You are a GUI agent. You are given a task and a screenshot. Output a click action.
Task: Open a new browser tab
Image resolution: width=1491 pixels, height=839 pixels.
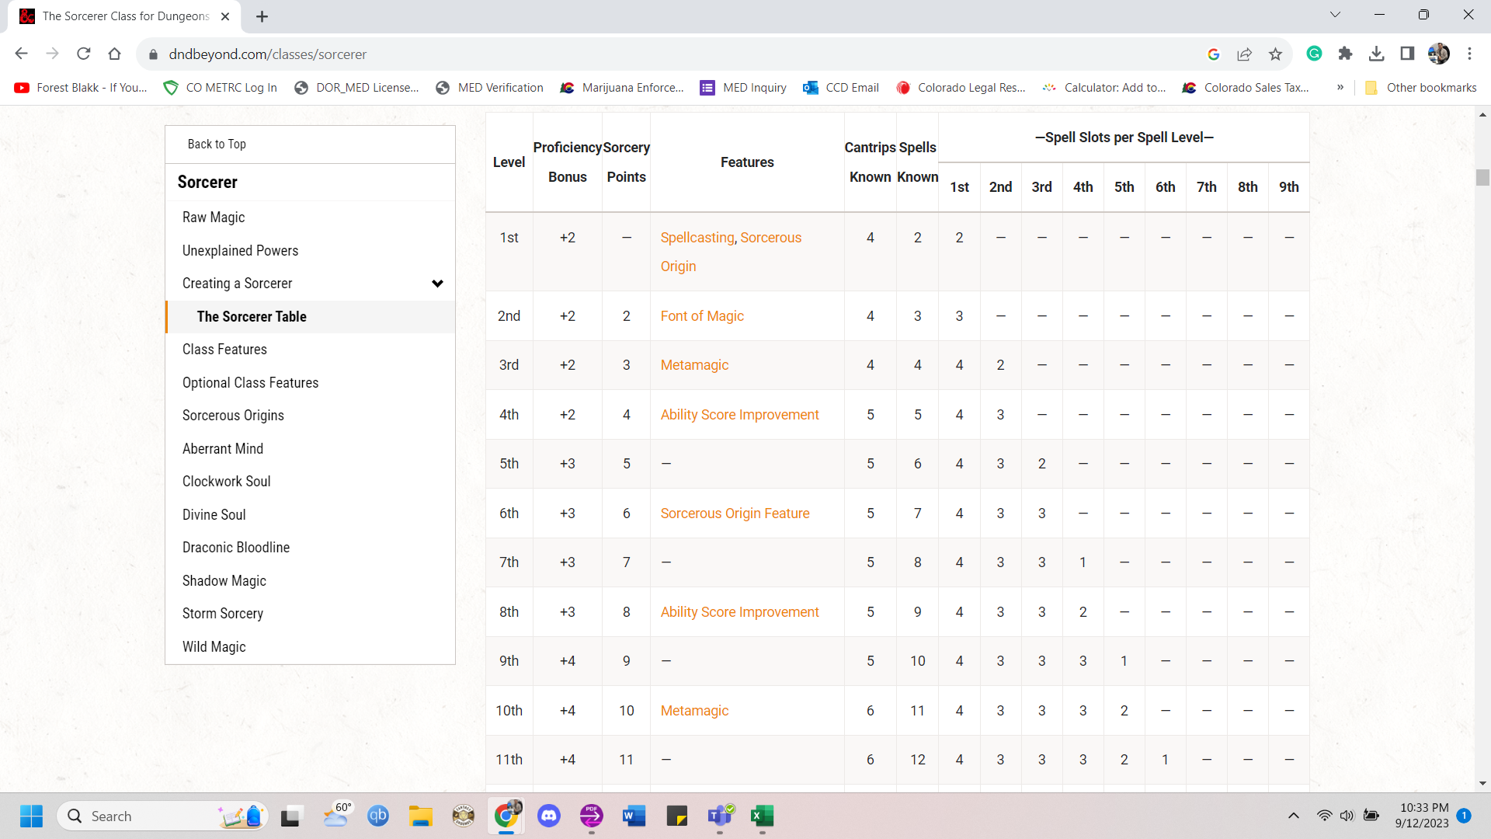(x=262, y=16)
